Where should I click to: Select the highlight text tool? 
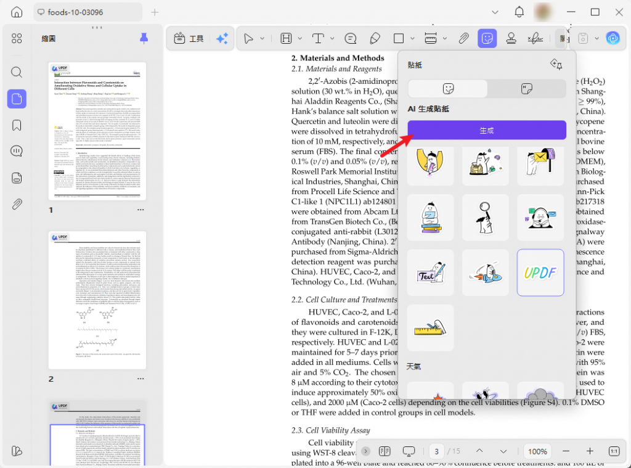coord(286,39)
